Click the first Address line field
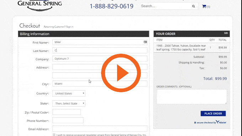The image size is (242, 136). click(x=100, y=67)
